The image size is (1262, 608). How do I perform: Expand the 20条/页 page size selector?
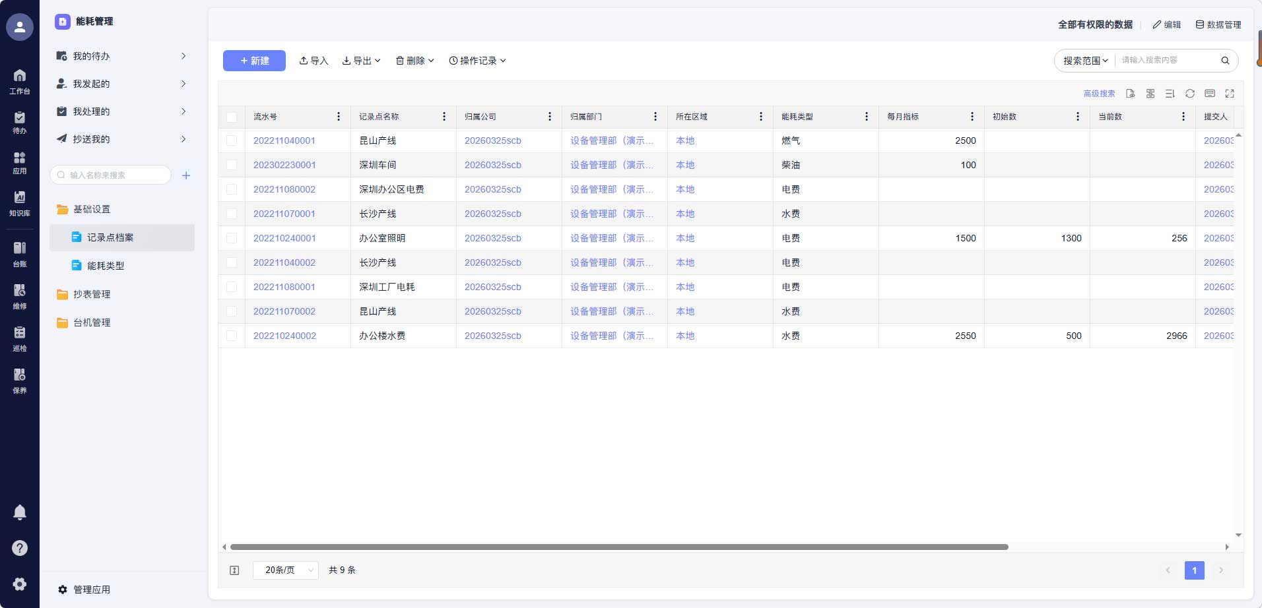pos(285,570)
